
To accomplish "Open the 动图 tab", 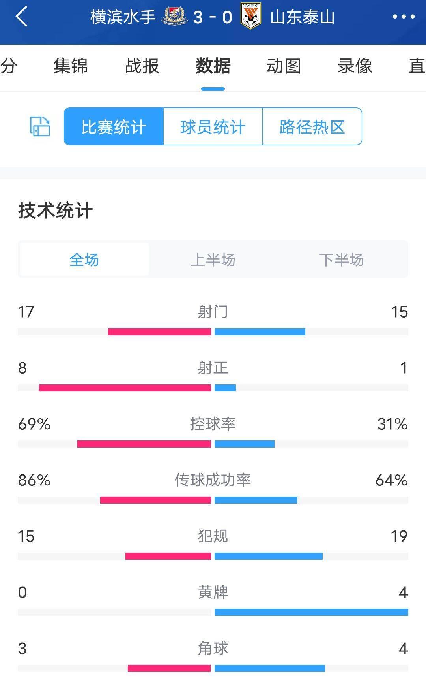I will (284, 66).
